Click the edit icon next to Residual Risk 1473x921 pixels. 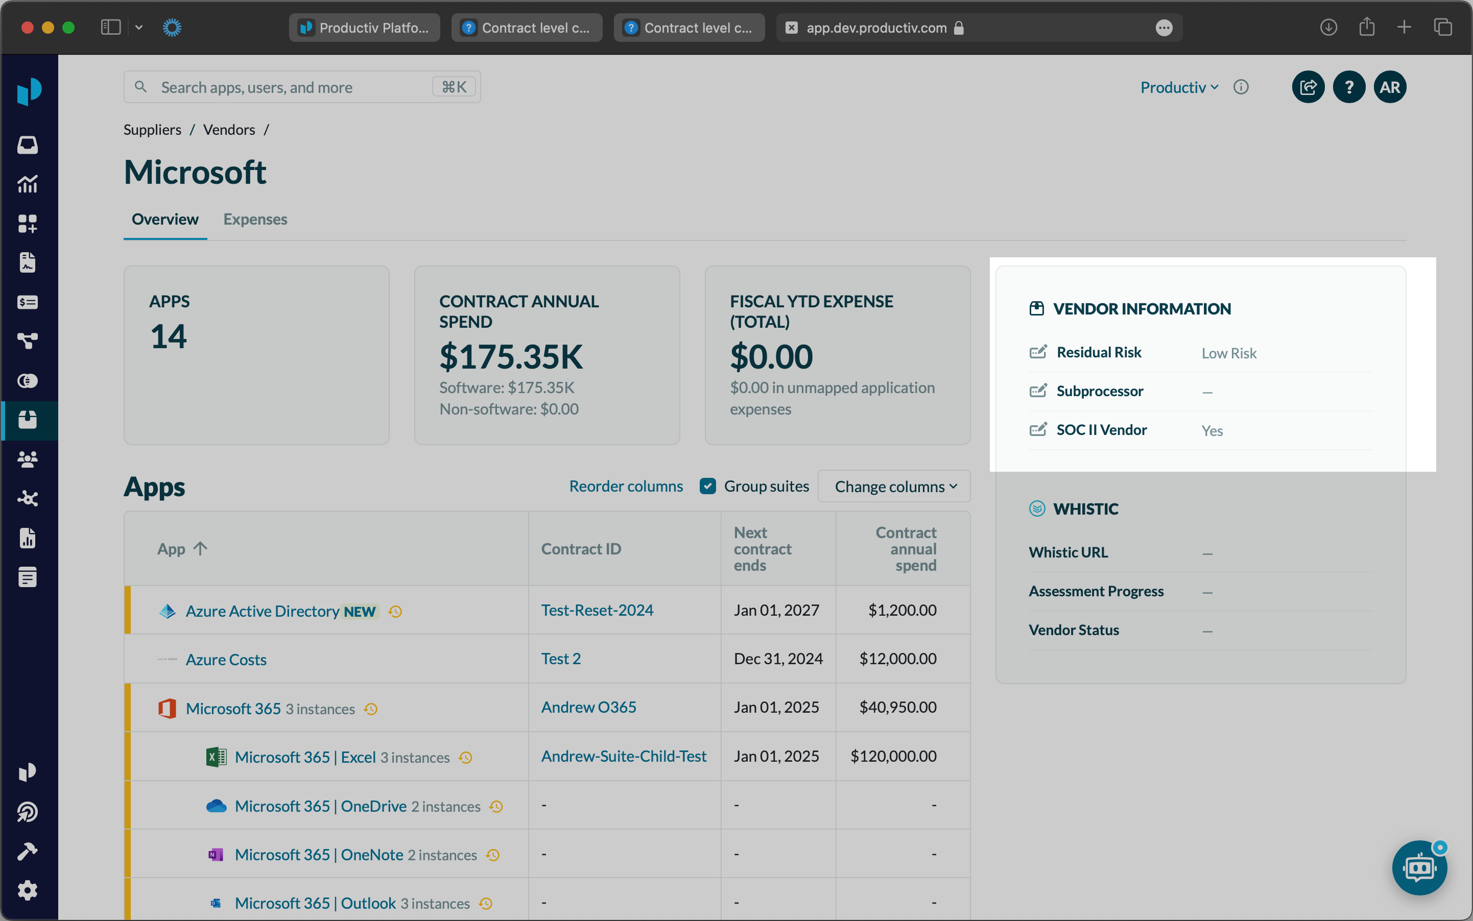click(1038, 352)
